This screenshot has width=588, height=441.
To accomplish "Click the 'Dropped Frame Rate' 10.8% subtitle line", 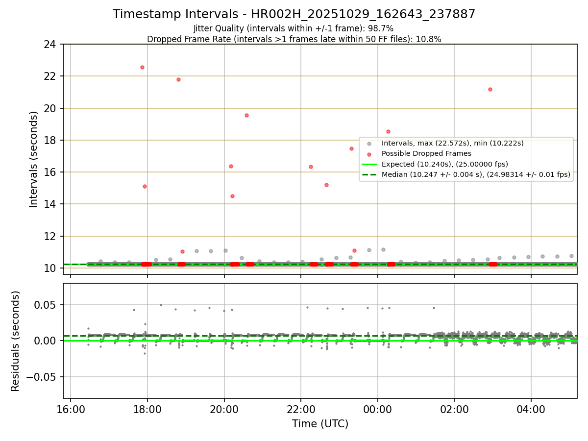I will (x=294, y=39).
